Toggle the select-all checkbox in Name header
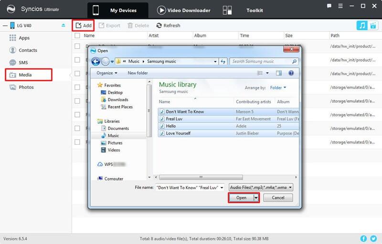 coord(77,35)
